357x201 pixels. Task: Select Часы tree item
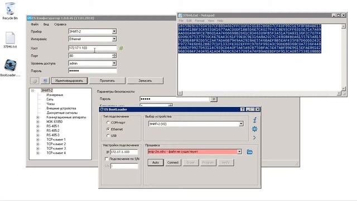click(x=51, y=104)
